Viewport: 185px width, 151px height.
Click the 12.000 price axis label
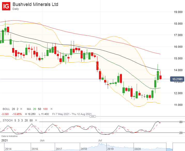click(x=178, y=93)
